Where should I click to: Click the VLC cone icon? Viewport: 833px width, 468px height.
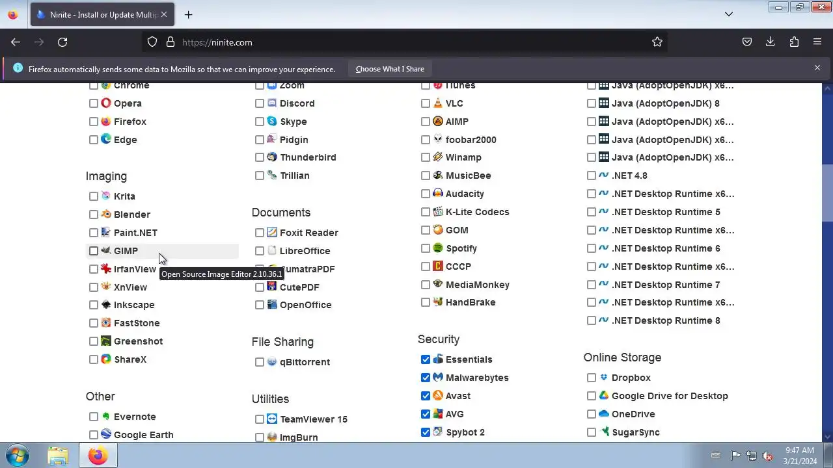(x=438, y=103)
